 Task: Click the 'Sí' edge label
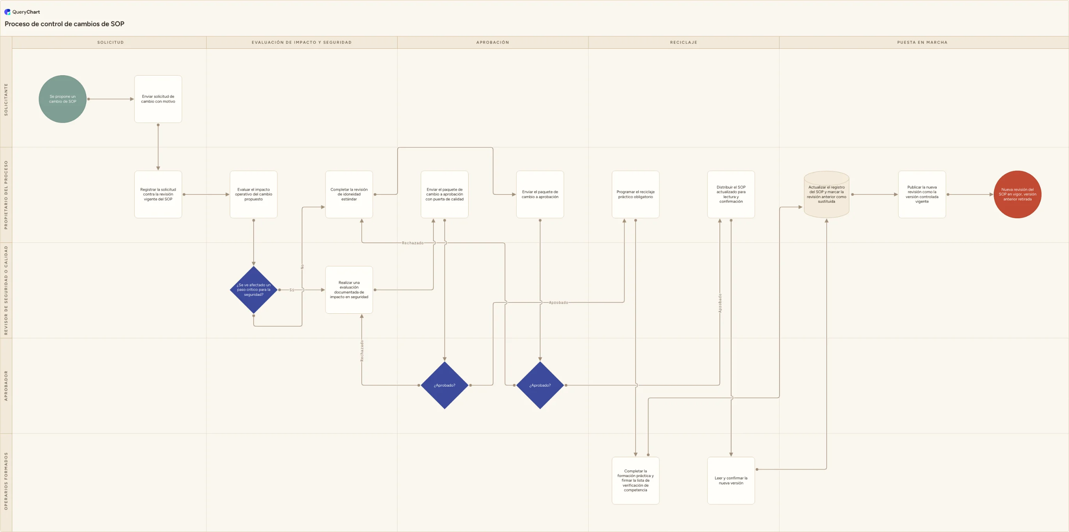[292, 290]
